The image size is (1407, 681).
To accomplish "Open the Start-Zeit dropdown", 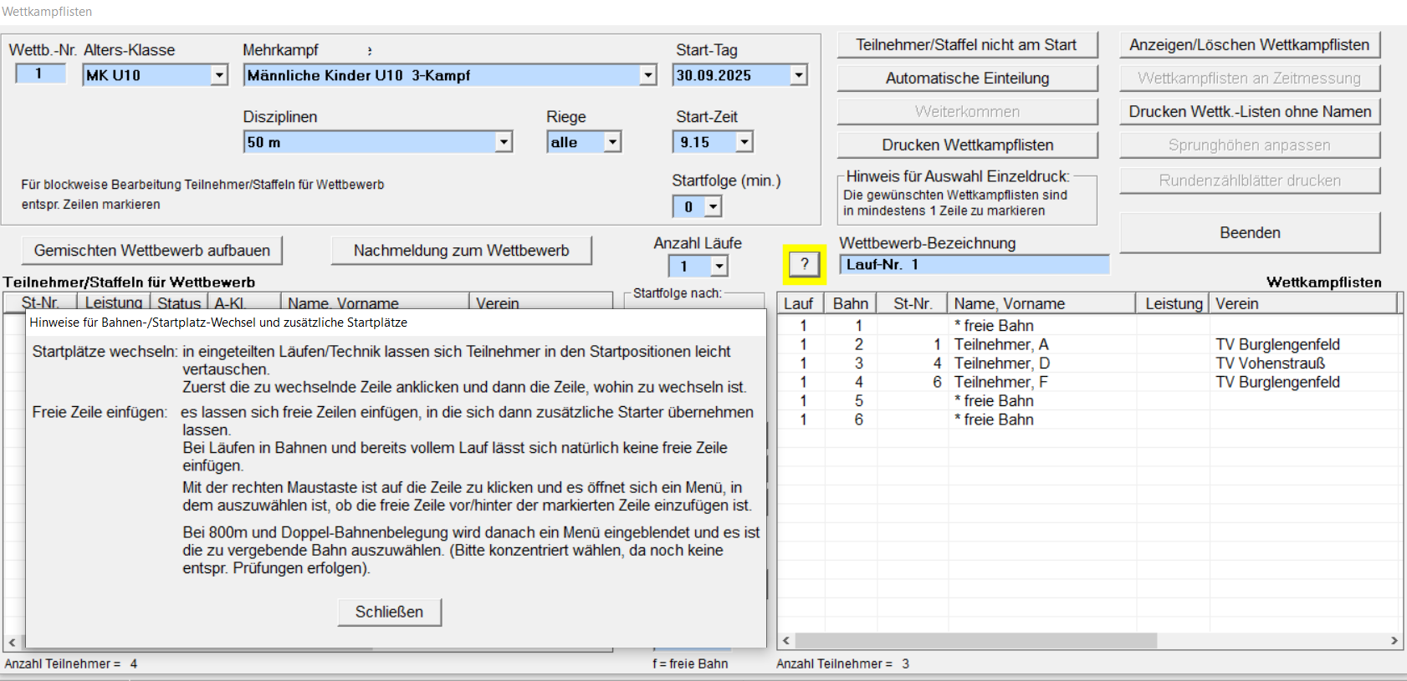I will [x=744, y=142].
